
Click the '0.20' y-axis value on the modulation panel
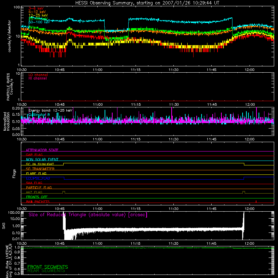tap(16, 108)
